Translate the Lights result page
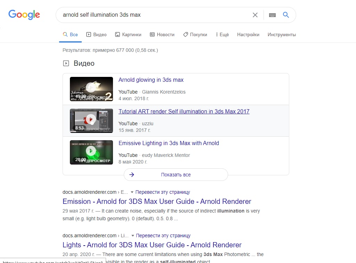 (163, 236)
